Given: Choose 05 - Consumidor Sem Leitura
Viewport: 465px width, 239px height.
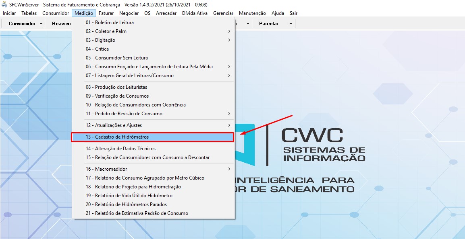Looking at the screenshot, I should point(116,58).
